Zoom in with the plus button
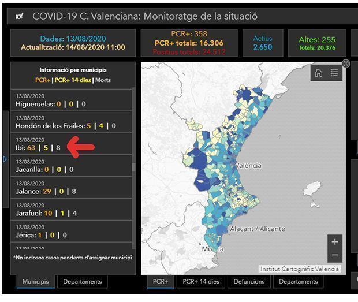 coord(335,241)
